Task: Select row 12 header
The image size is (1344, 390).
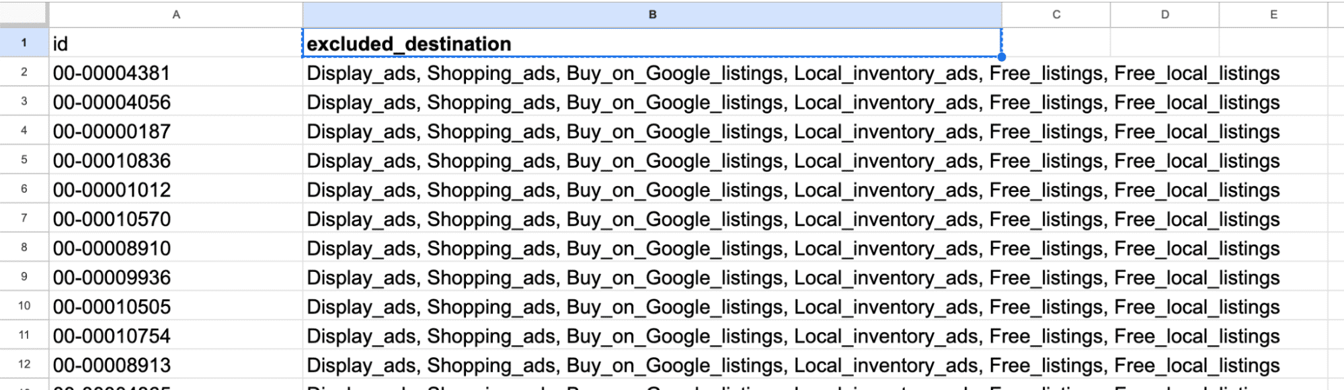Action: point(24,364)
